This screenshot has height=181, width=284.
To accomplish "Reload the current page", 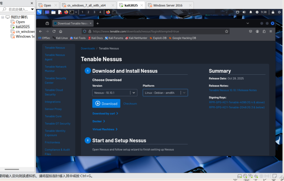I will (54, 31).
